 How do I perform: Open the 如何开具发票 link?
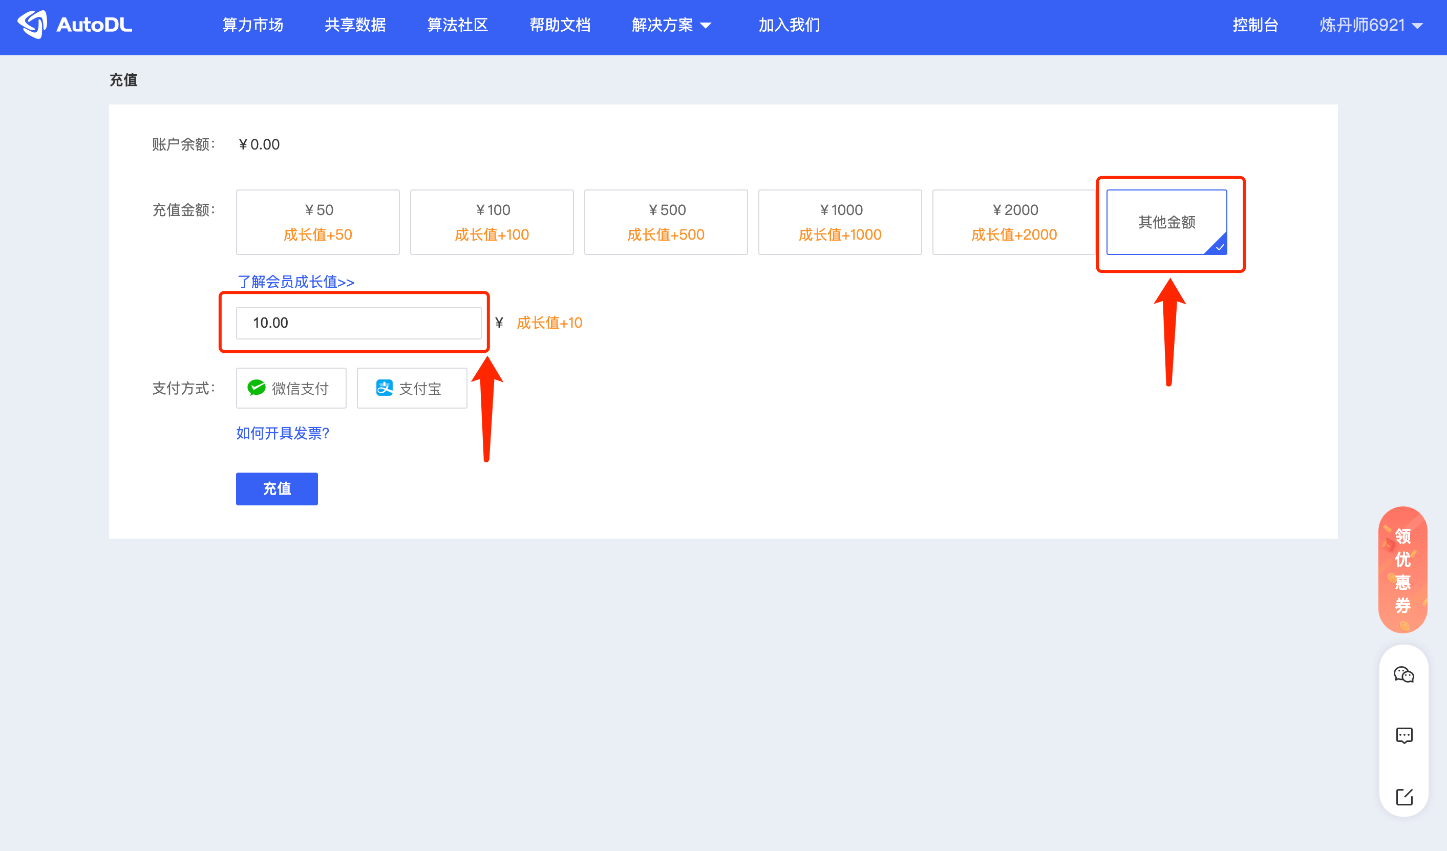tap(283, 433)
